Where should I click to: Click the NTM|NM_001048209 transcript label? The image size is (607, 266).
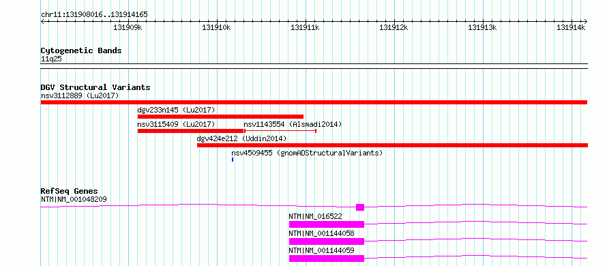74,199
